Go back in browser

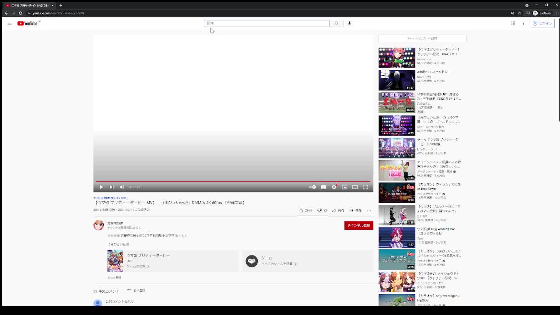click(x=7, y=13)
